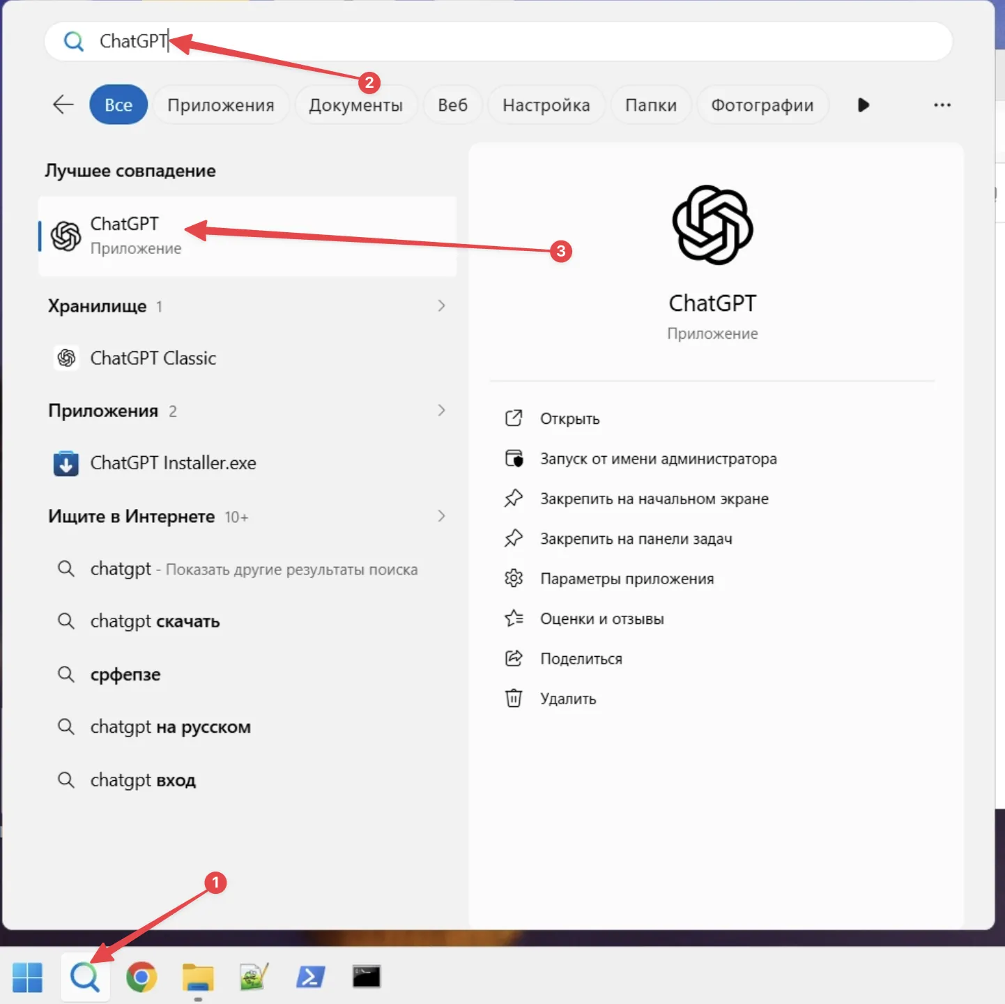Open Chrome from the taskbar
This screenshot has width=1005, height=1004.
click(x=141, y=977)
